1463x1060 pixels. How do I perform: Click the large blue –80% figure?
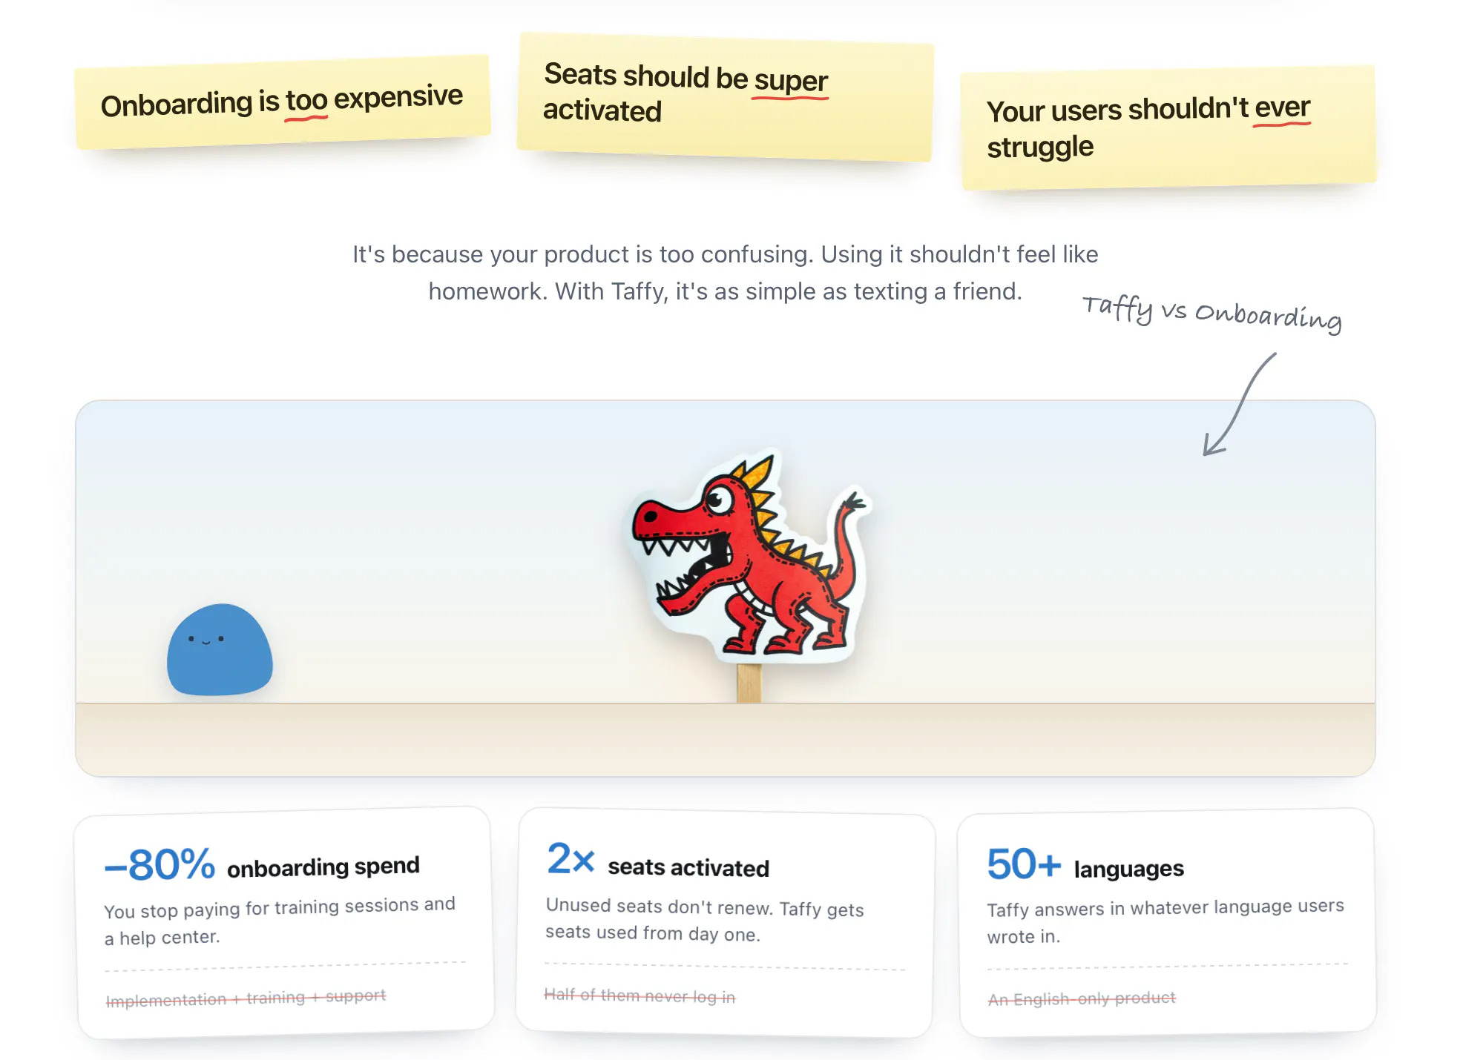coord(160,864)
